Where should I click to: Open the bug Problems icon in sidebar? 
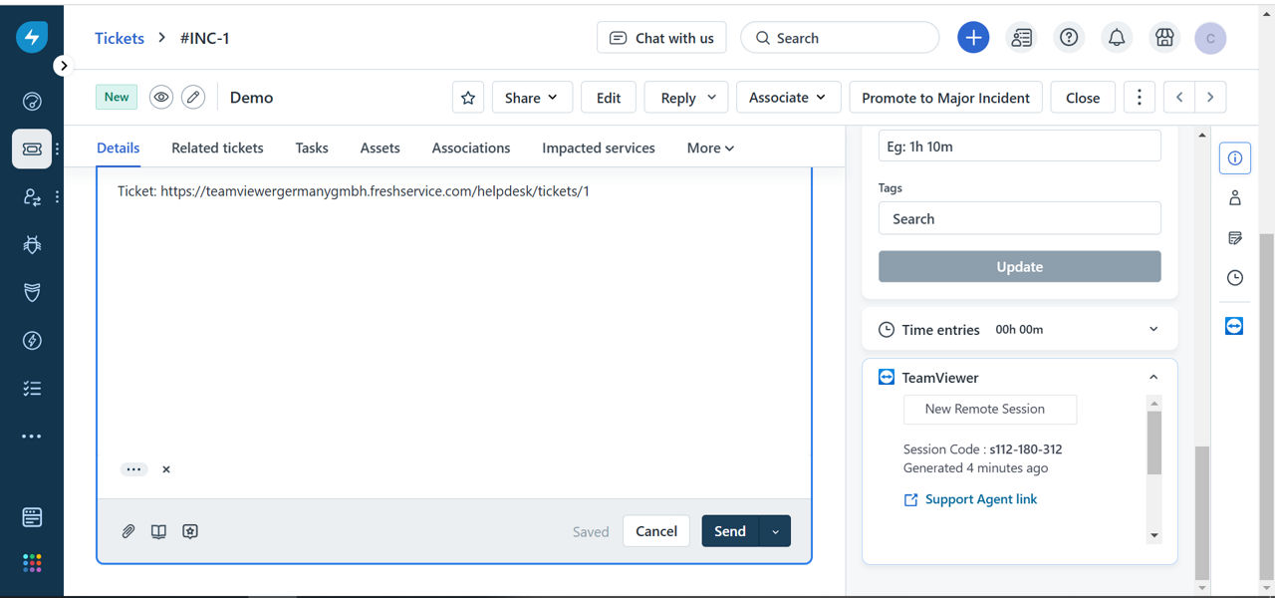(x=32, y=244)
